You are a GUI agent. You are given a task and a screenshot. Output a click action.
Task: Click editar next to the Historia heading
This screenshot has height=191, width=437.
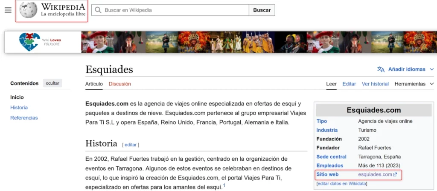coord(131,145)
